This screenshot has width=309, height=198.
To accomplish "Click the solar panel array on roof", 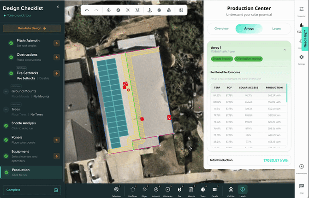I will tap(113, 102).
